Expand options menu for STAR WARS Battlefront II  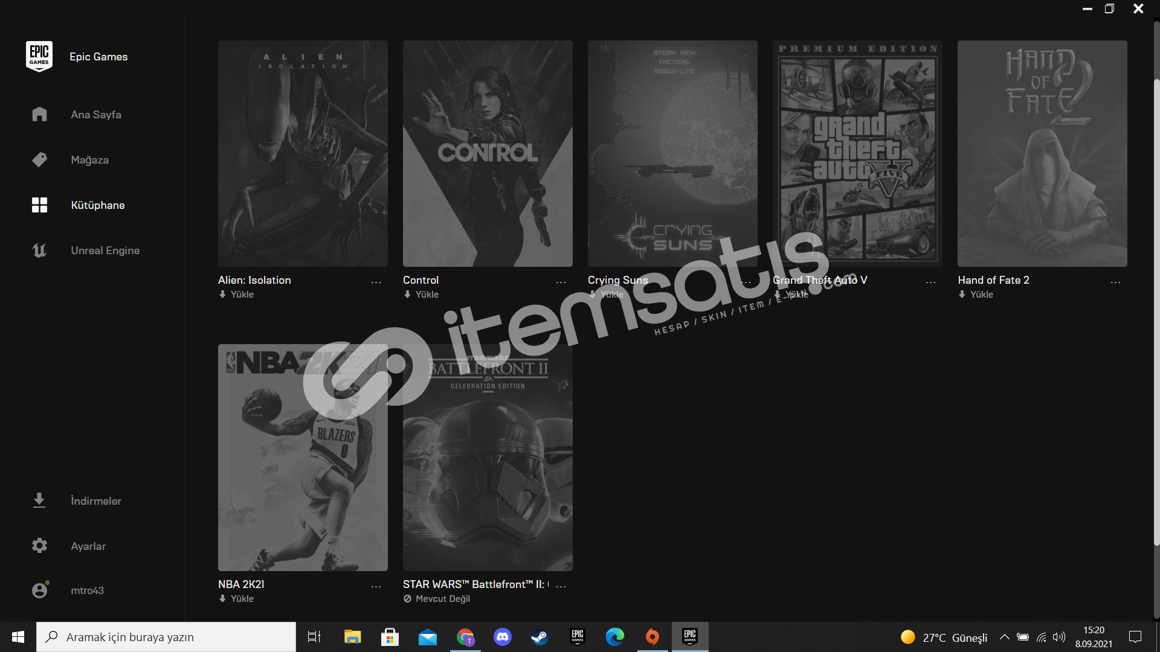[x=561, y=586]
